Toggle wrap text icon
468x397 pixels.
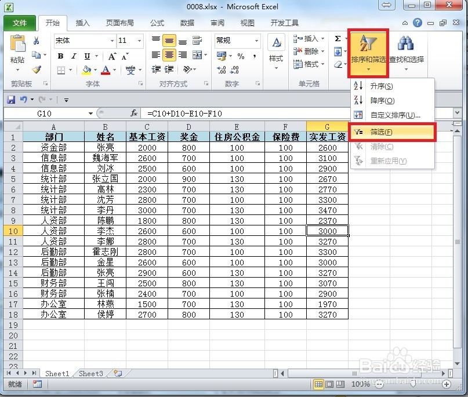pos(197,40)
